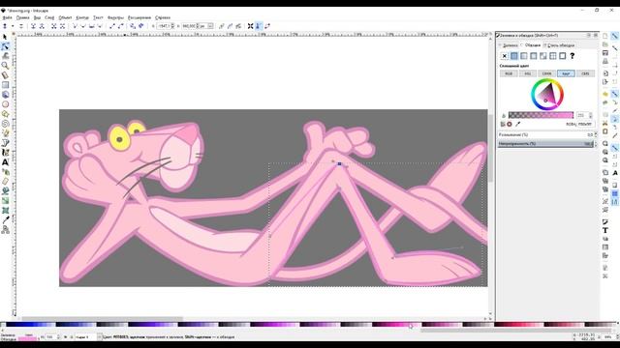Screen dimensions: 620x348
Task: Choose Pattern paint type
Action: click(x=553, y=56)
